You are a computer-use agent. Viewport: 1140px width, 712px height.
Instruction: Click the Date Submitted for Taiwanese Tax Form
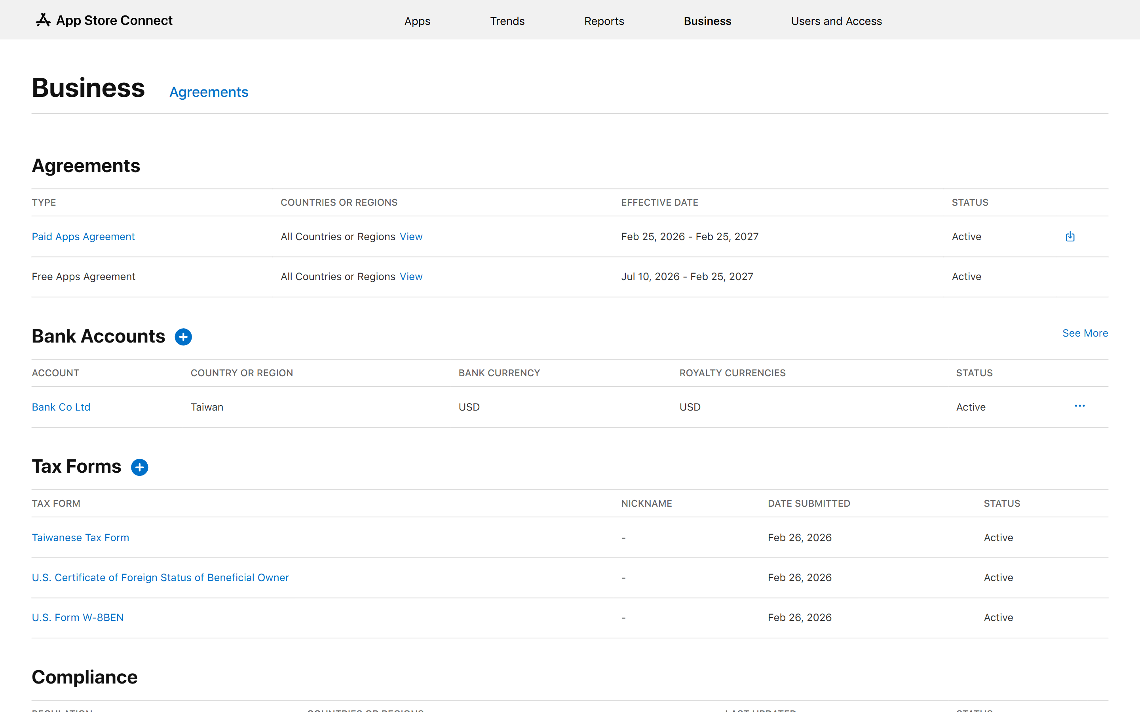(x=800, y=538)
